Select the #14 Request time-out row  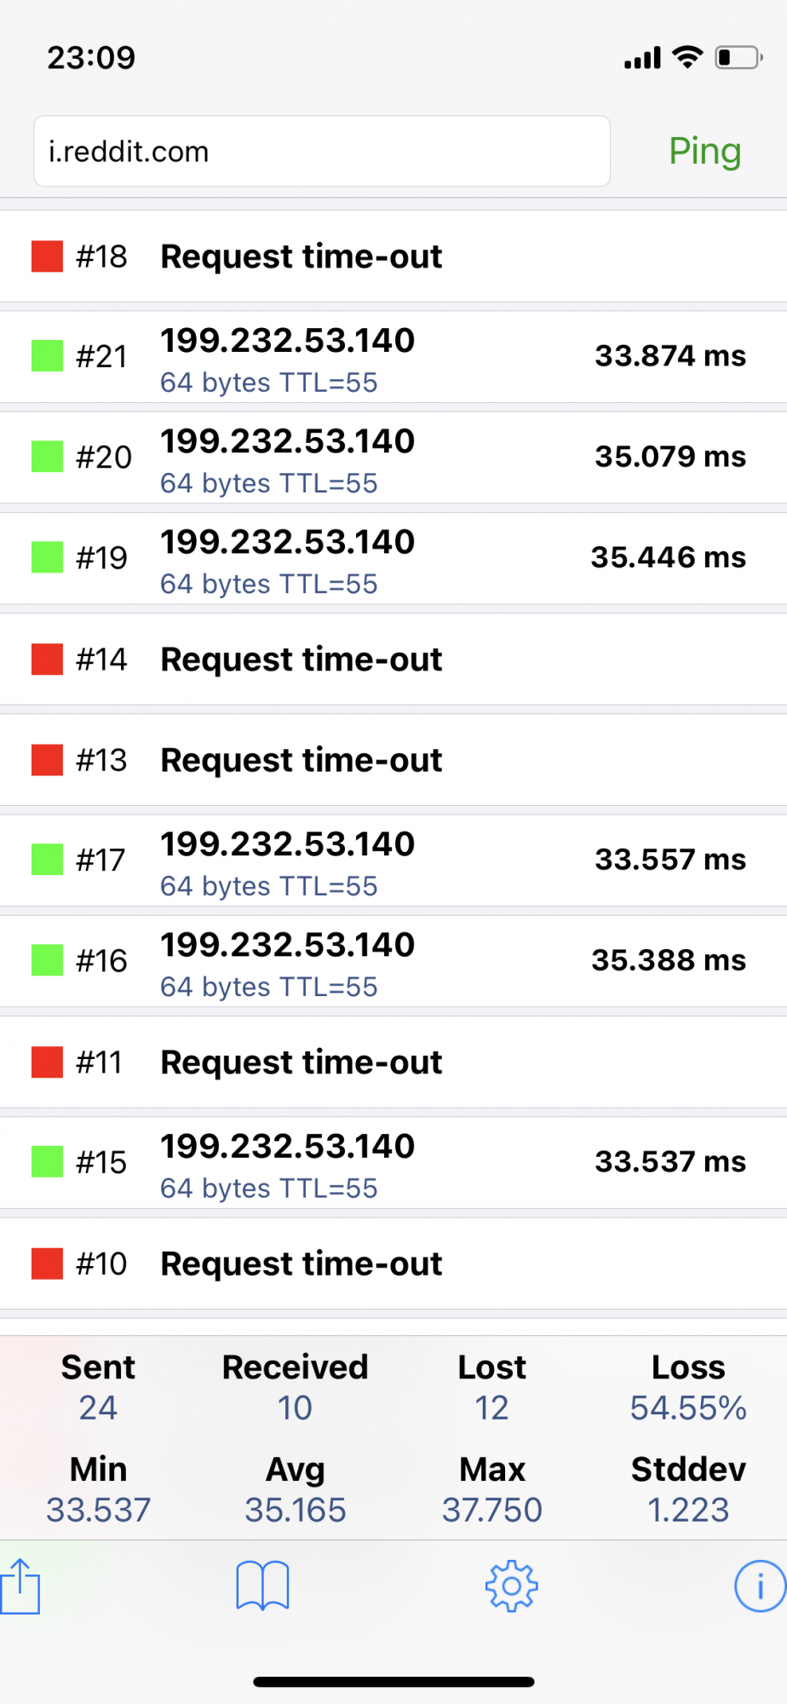pos(393,659)
